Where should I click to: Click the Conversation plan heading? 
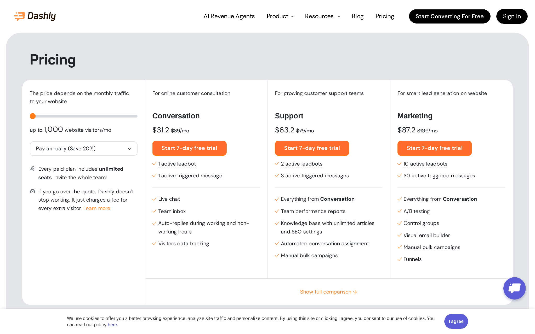[x=176, y=116]
